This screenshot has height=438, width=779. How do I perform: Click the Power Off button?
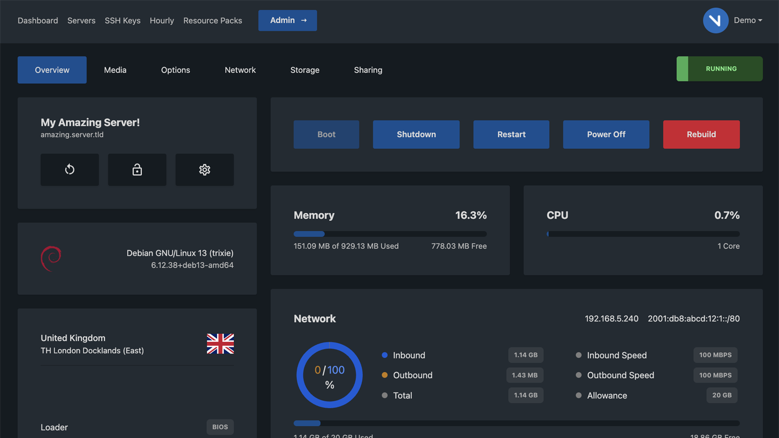pos(606,134)
